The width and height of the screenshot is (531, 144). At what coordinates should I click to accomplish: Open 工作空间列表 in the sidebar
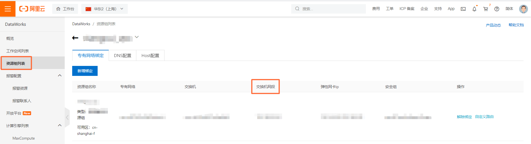(x=17, y=51)
